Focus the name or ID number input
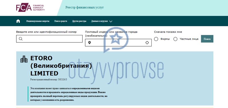 [x=49, y=39]
